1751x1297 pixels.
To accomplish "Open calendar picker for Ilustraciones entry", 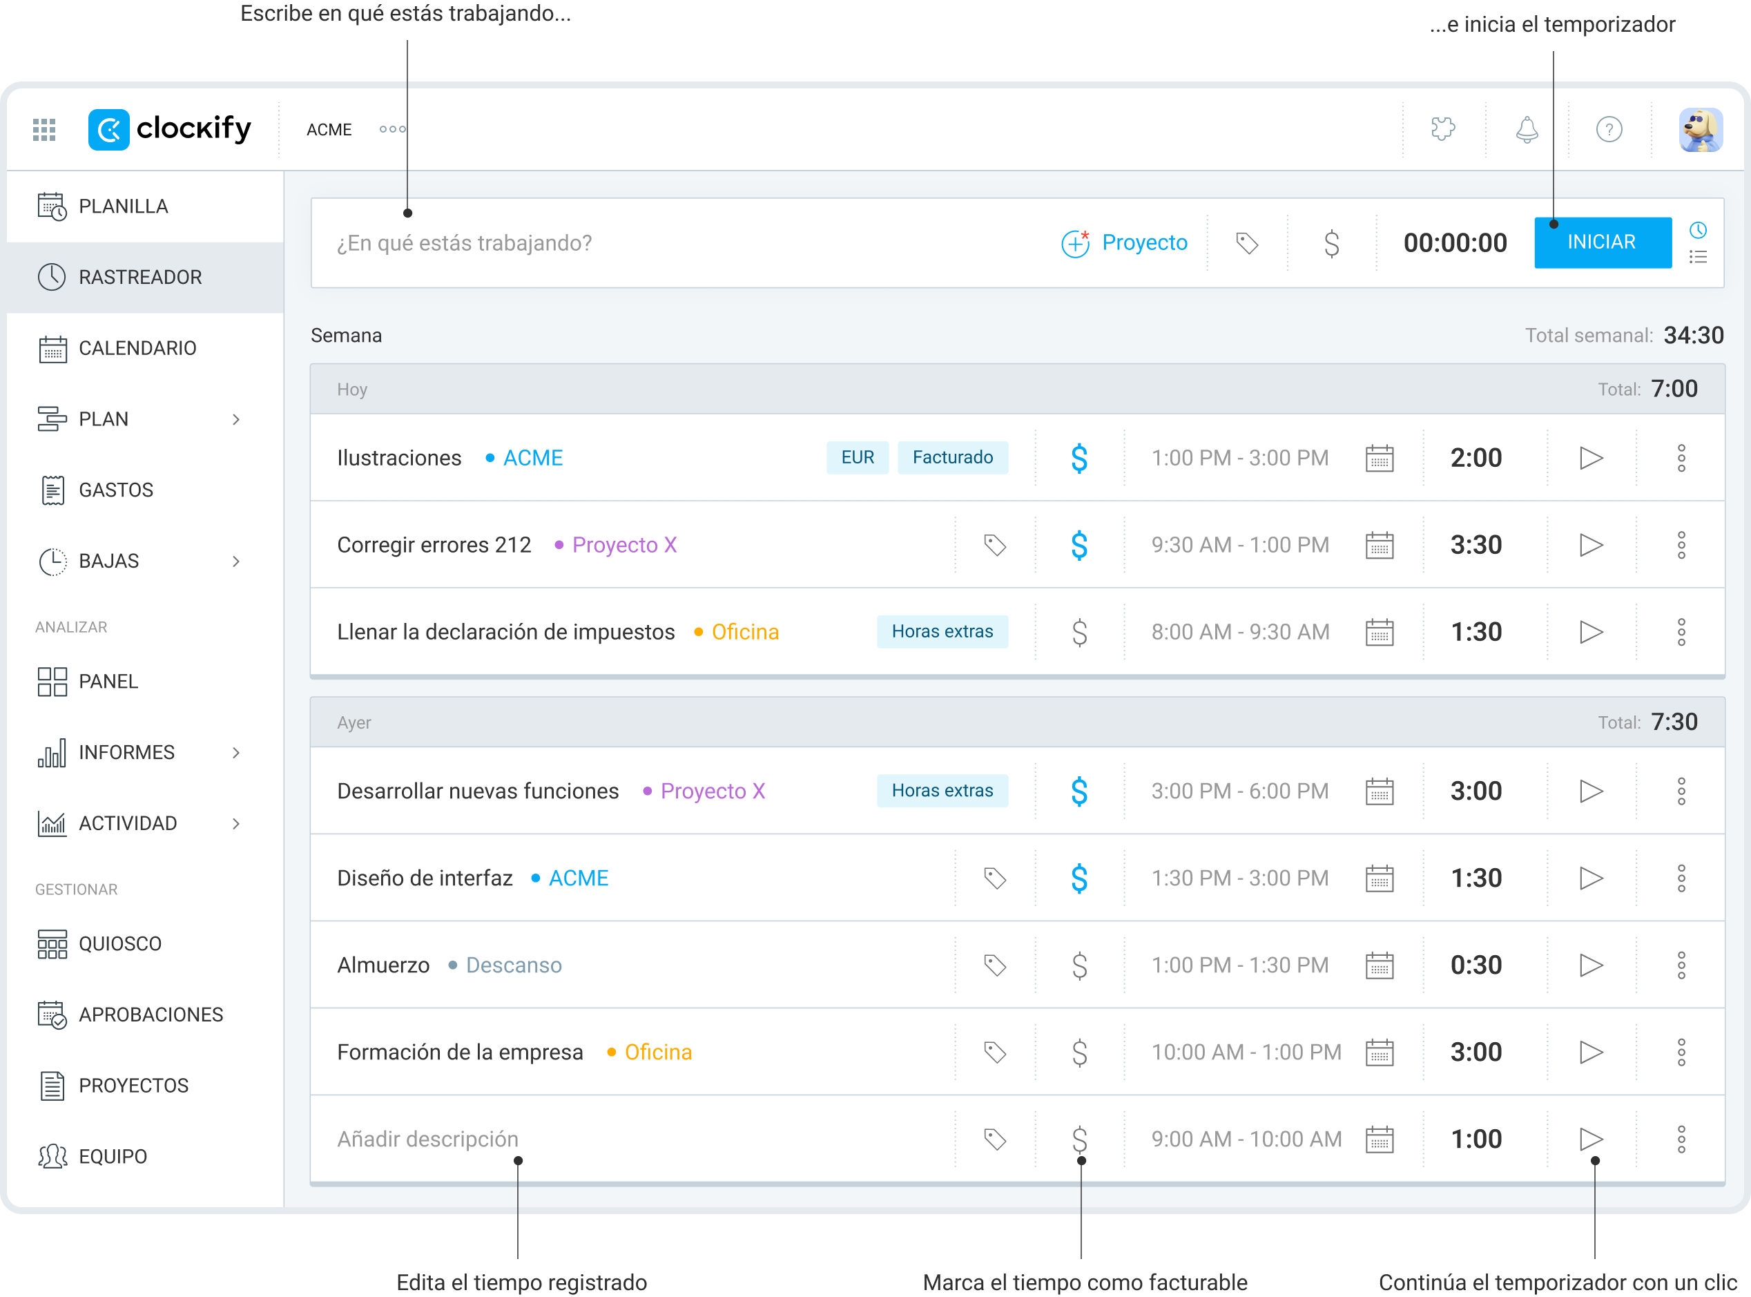I will (1379, 459).
